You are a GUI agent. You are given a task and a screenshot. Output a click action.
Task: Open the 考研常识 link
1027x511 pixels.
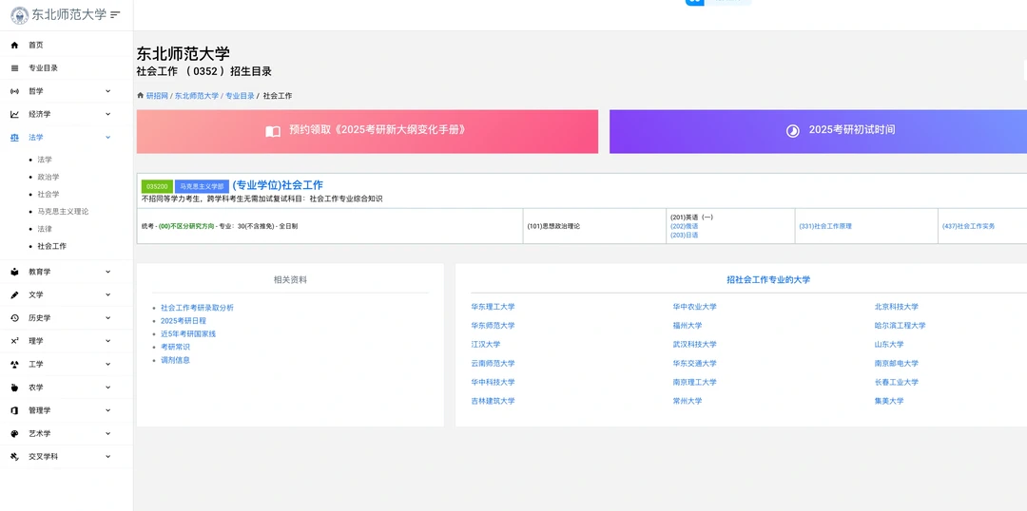(175, 347)
